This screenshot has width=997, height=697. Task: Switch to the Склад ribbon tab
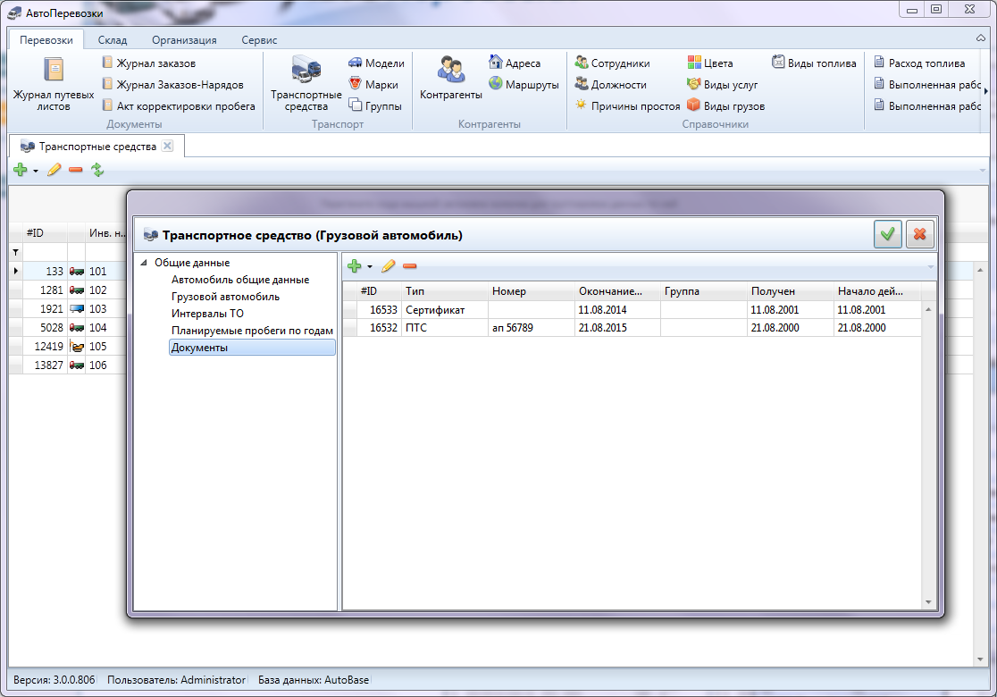tap(113, 40)
